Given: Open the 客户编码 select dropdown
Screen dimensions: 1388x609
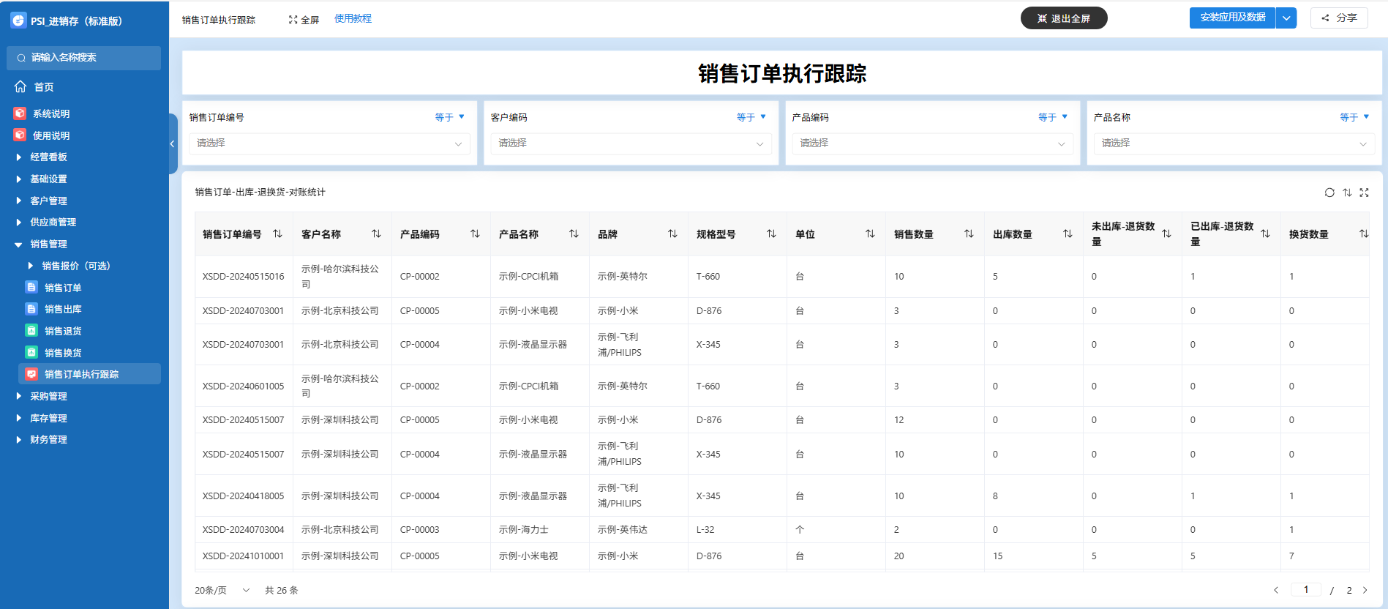Looking at the screenshot, I should coord(631,143).
